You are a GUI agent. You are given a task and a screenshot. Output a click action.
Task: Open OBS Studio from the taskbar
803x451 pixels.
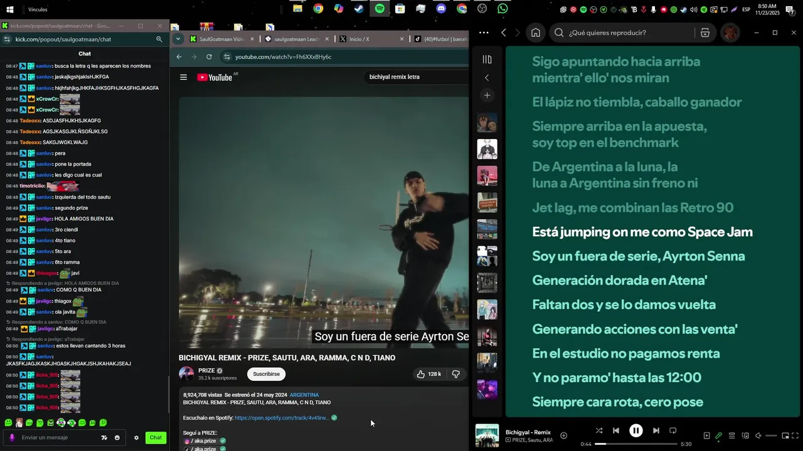click(x=482, y=9)
